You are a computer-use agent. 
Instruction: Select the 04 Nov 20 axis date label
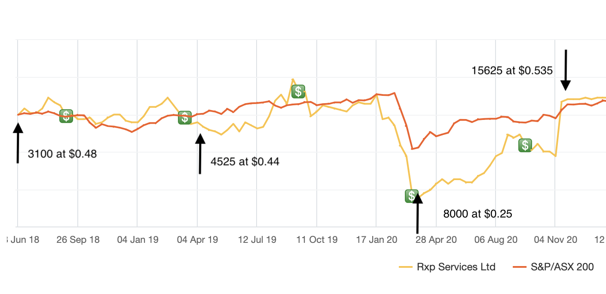tap(555, 239)
